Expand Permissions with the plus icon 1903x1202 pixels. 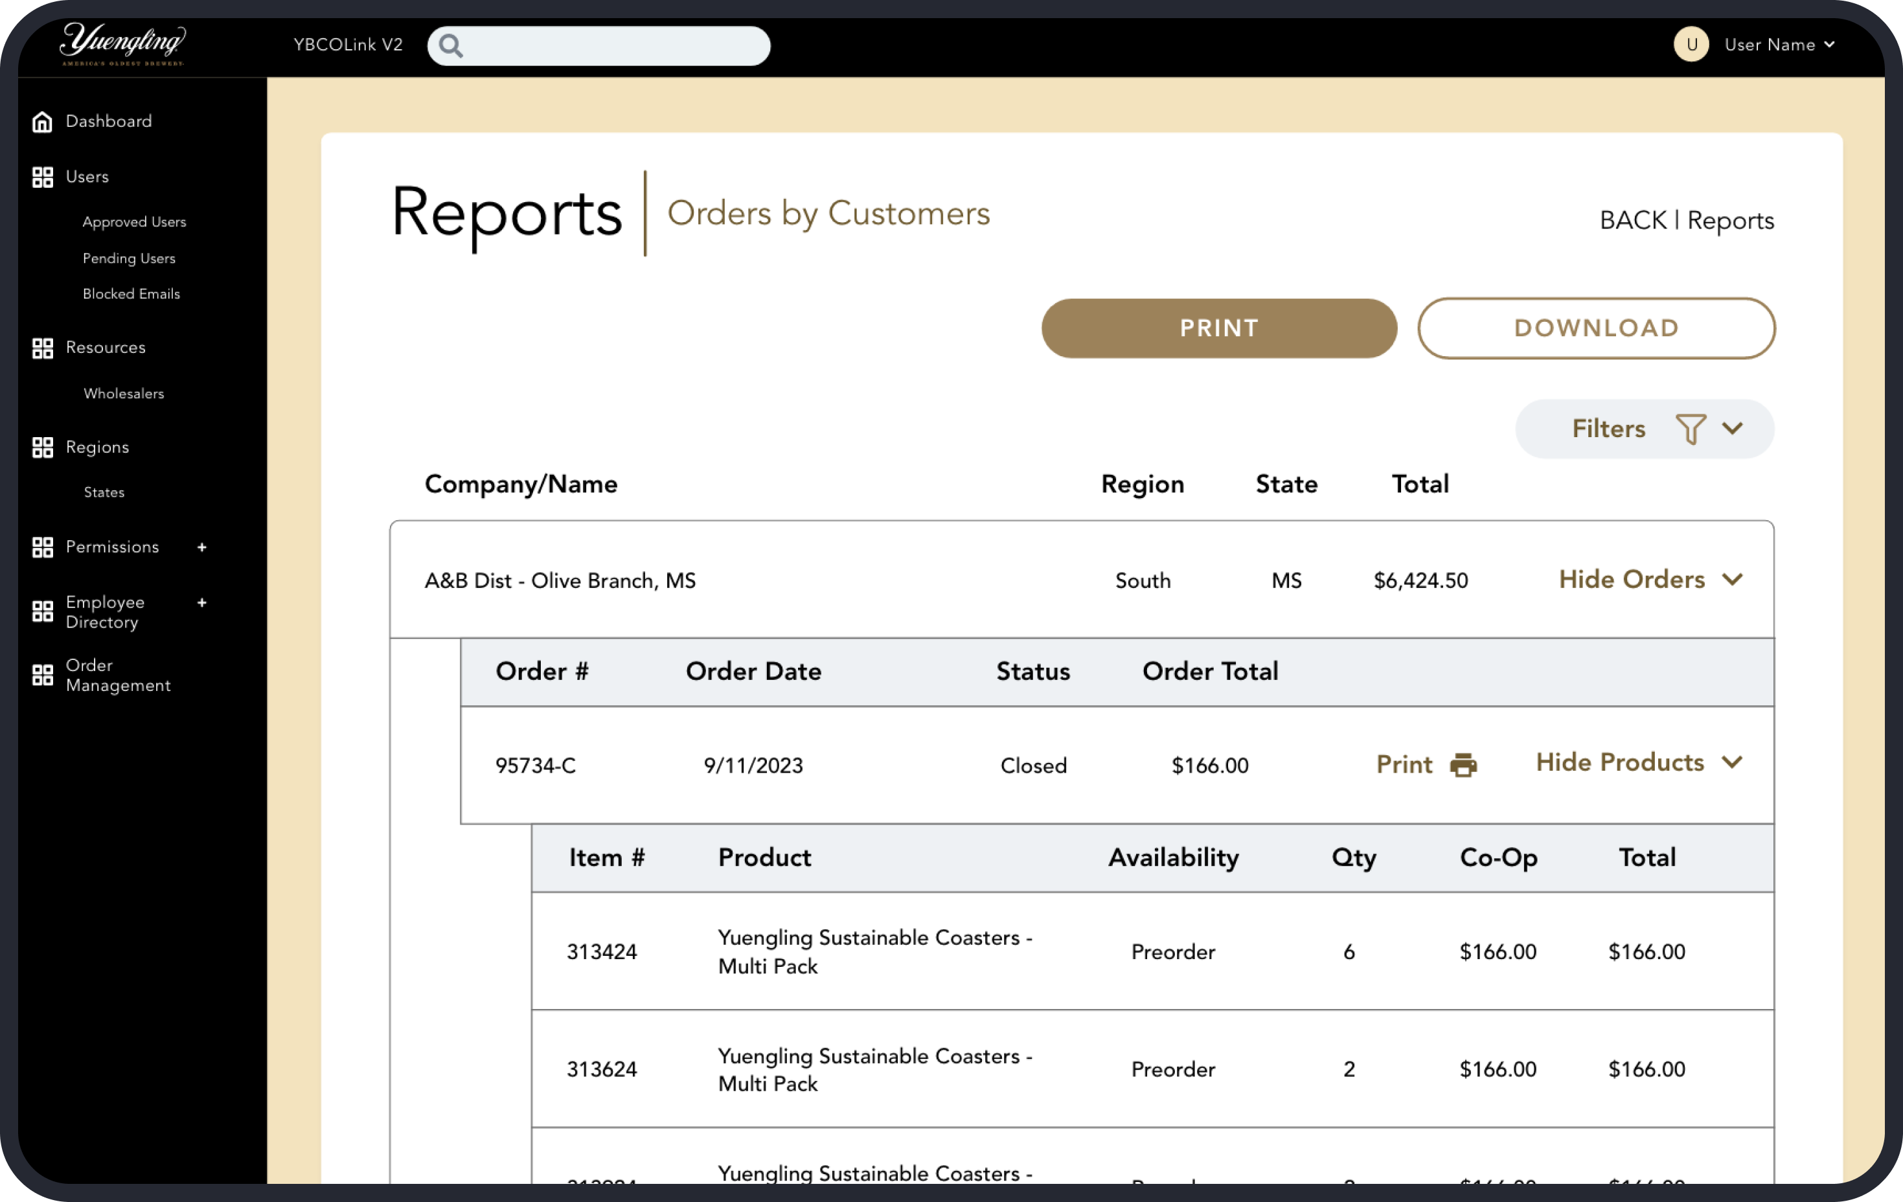[202, 547]
